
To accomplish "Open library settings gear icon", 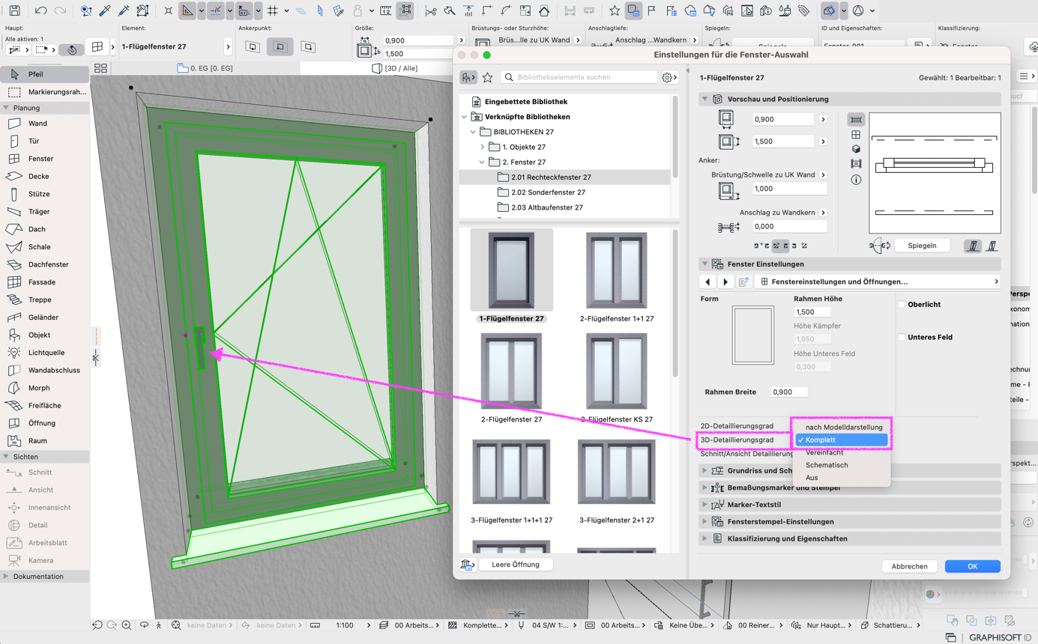I will [668, 77].
